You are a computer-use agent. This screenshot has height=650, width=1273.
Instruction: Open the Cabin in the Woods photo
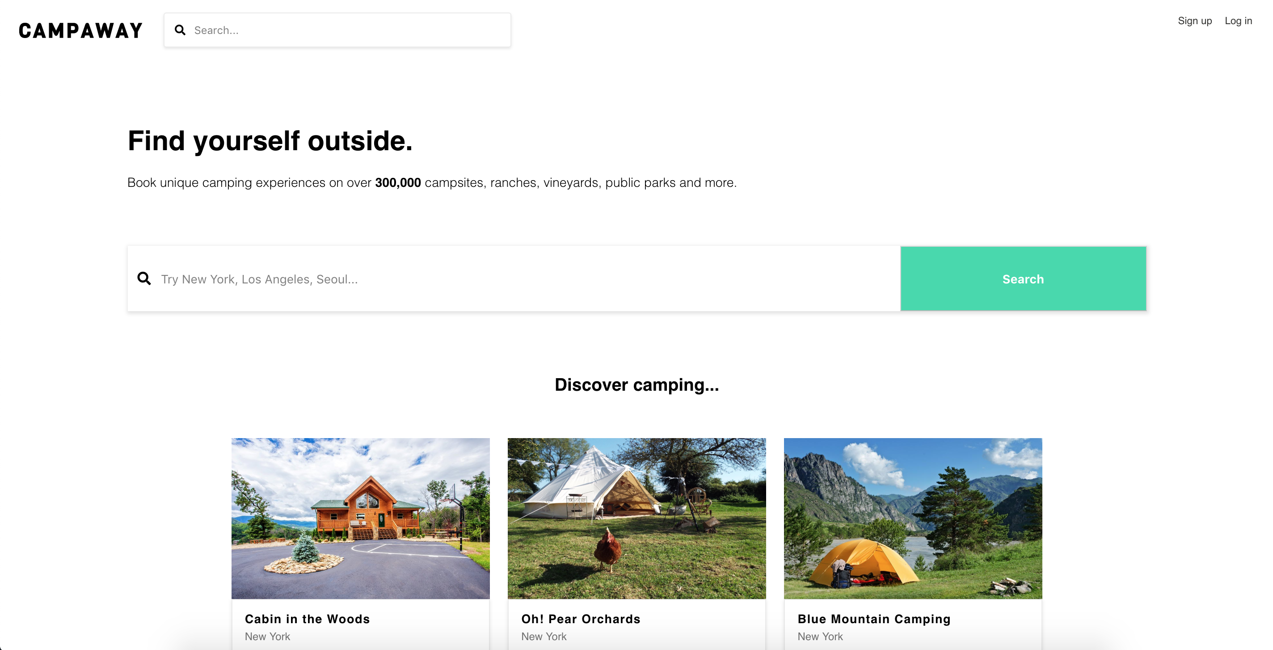[x=361, y=518]
